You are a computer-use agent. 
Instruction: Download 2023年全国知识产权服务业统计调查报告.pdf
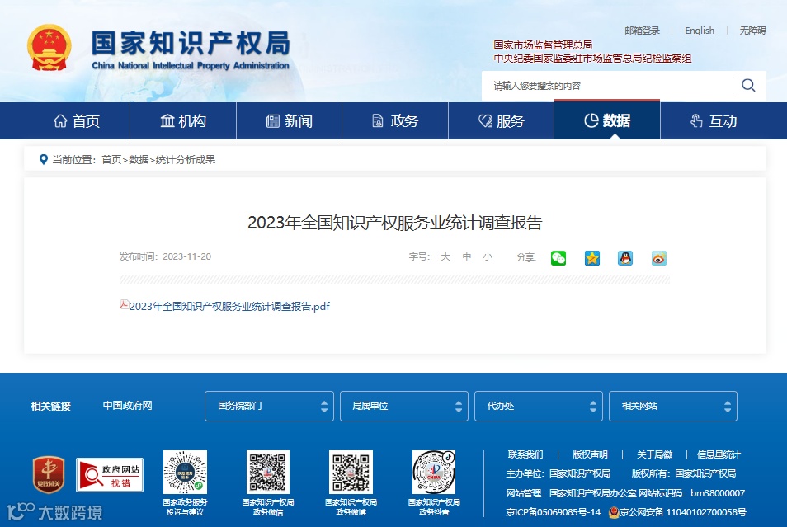click(229, 306)
